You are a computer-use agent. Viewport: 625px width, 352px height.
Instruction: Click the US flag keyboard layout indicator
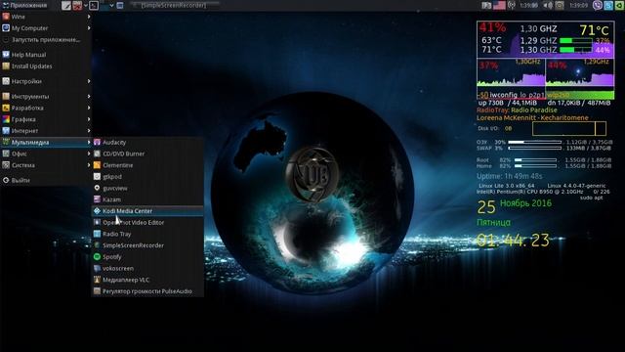coord(499,5)
